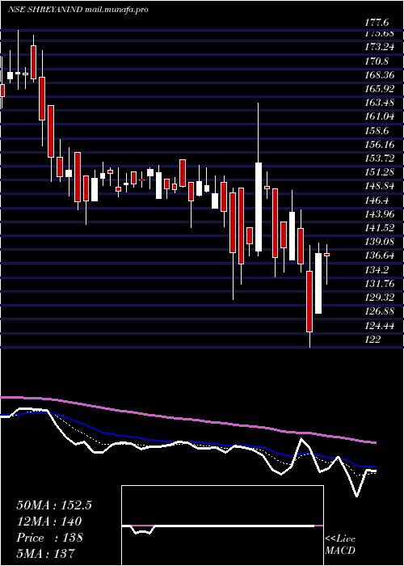The image size is (404, 566).
Task: Click the 134.2 price axis label
Action: pos(377,269)
